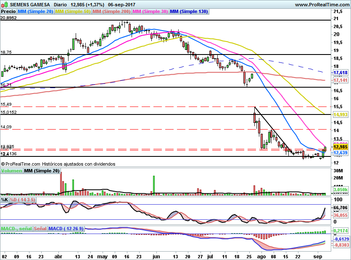This screenshot has width=351, height=260.
Task: Click the 17,618 blue axis value tag
Action: [x=340, y=73]
